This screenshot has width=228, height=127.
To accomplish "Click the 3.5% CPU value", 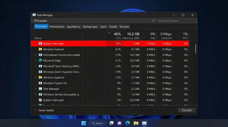I will [118, 55].
